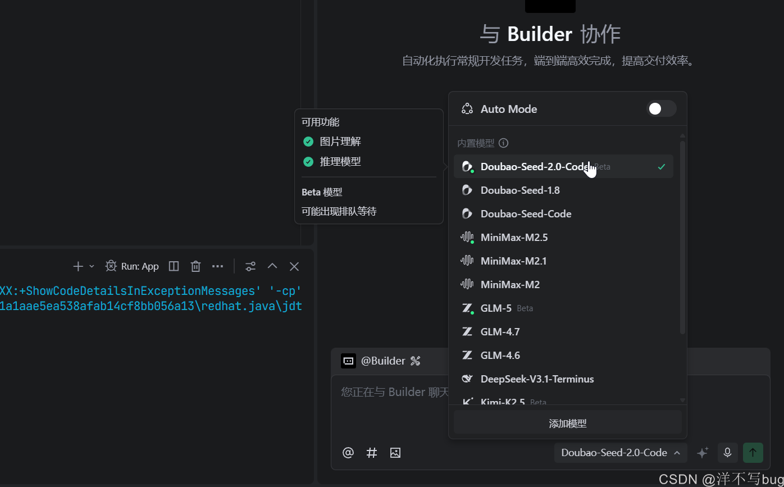Expand the dropdown chevron beside the new terminal plus
The height and width of the screenshot is (487, 784).
click(x=92, y=266)
